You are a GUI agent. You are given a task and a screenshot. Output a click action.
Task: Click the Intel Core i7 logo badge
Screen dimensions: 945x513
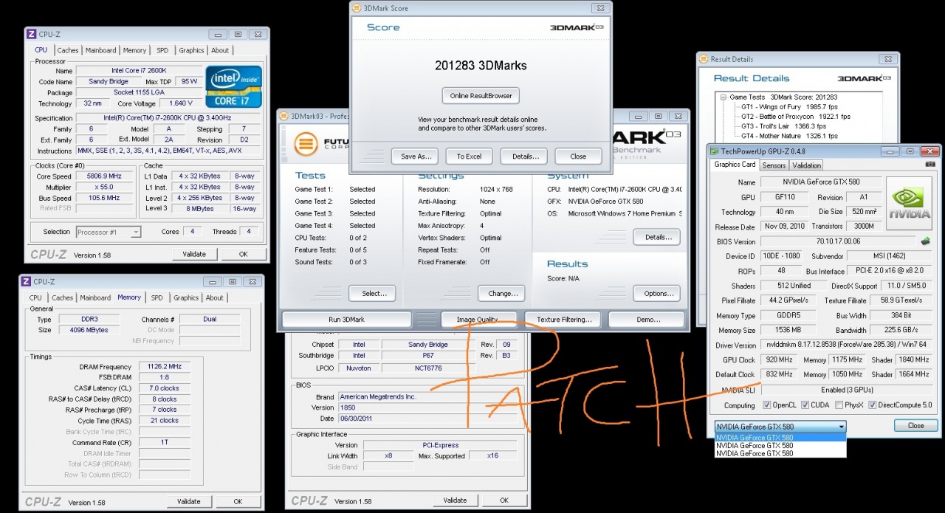point(233,86)
